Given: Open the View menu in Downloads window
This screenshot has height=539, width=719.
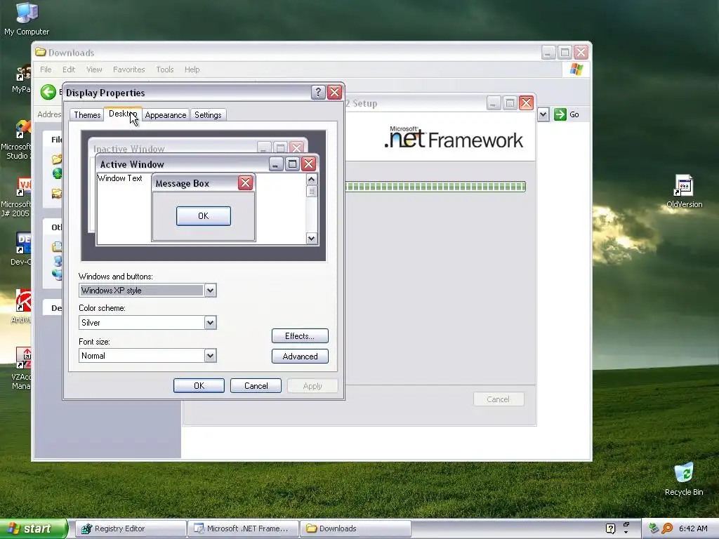Looking at the screenshot, I should tap(94, 69).
